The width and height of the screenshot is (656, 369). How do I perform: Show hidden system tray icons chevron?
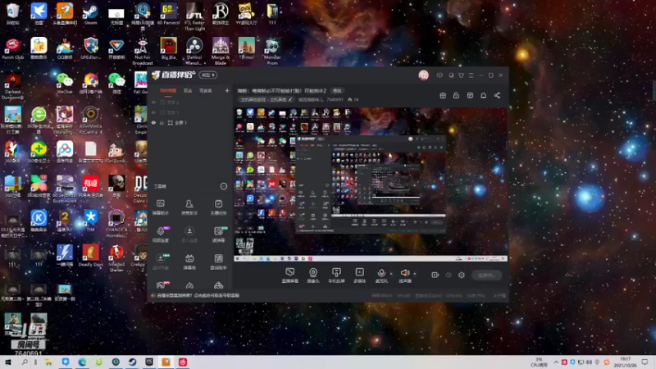pos(556,362)
